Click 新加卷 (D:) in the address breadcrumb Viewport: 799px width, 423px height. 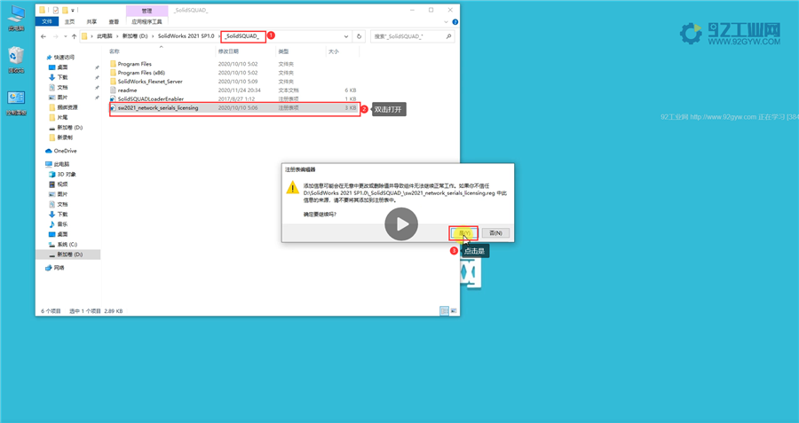135,36
